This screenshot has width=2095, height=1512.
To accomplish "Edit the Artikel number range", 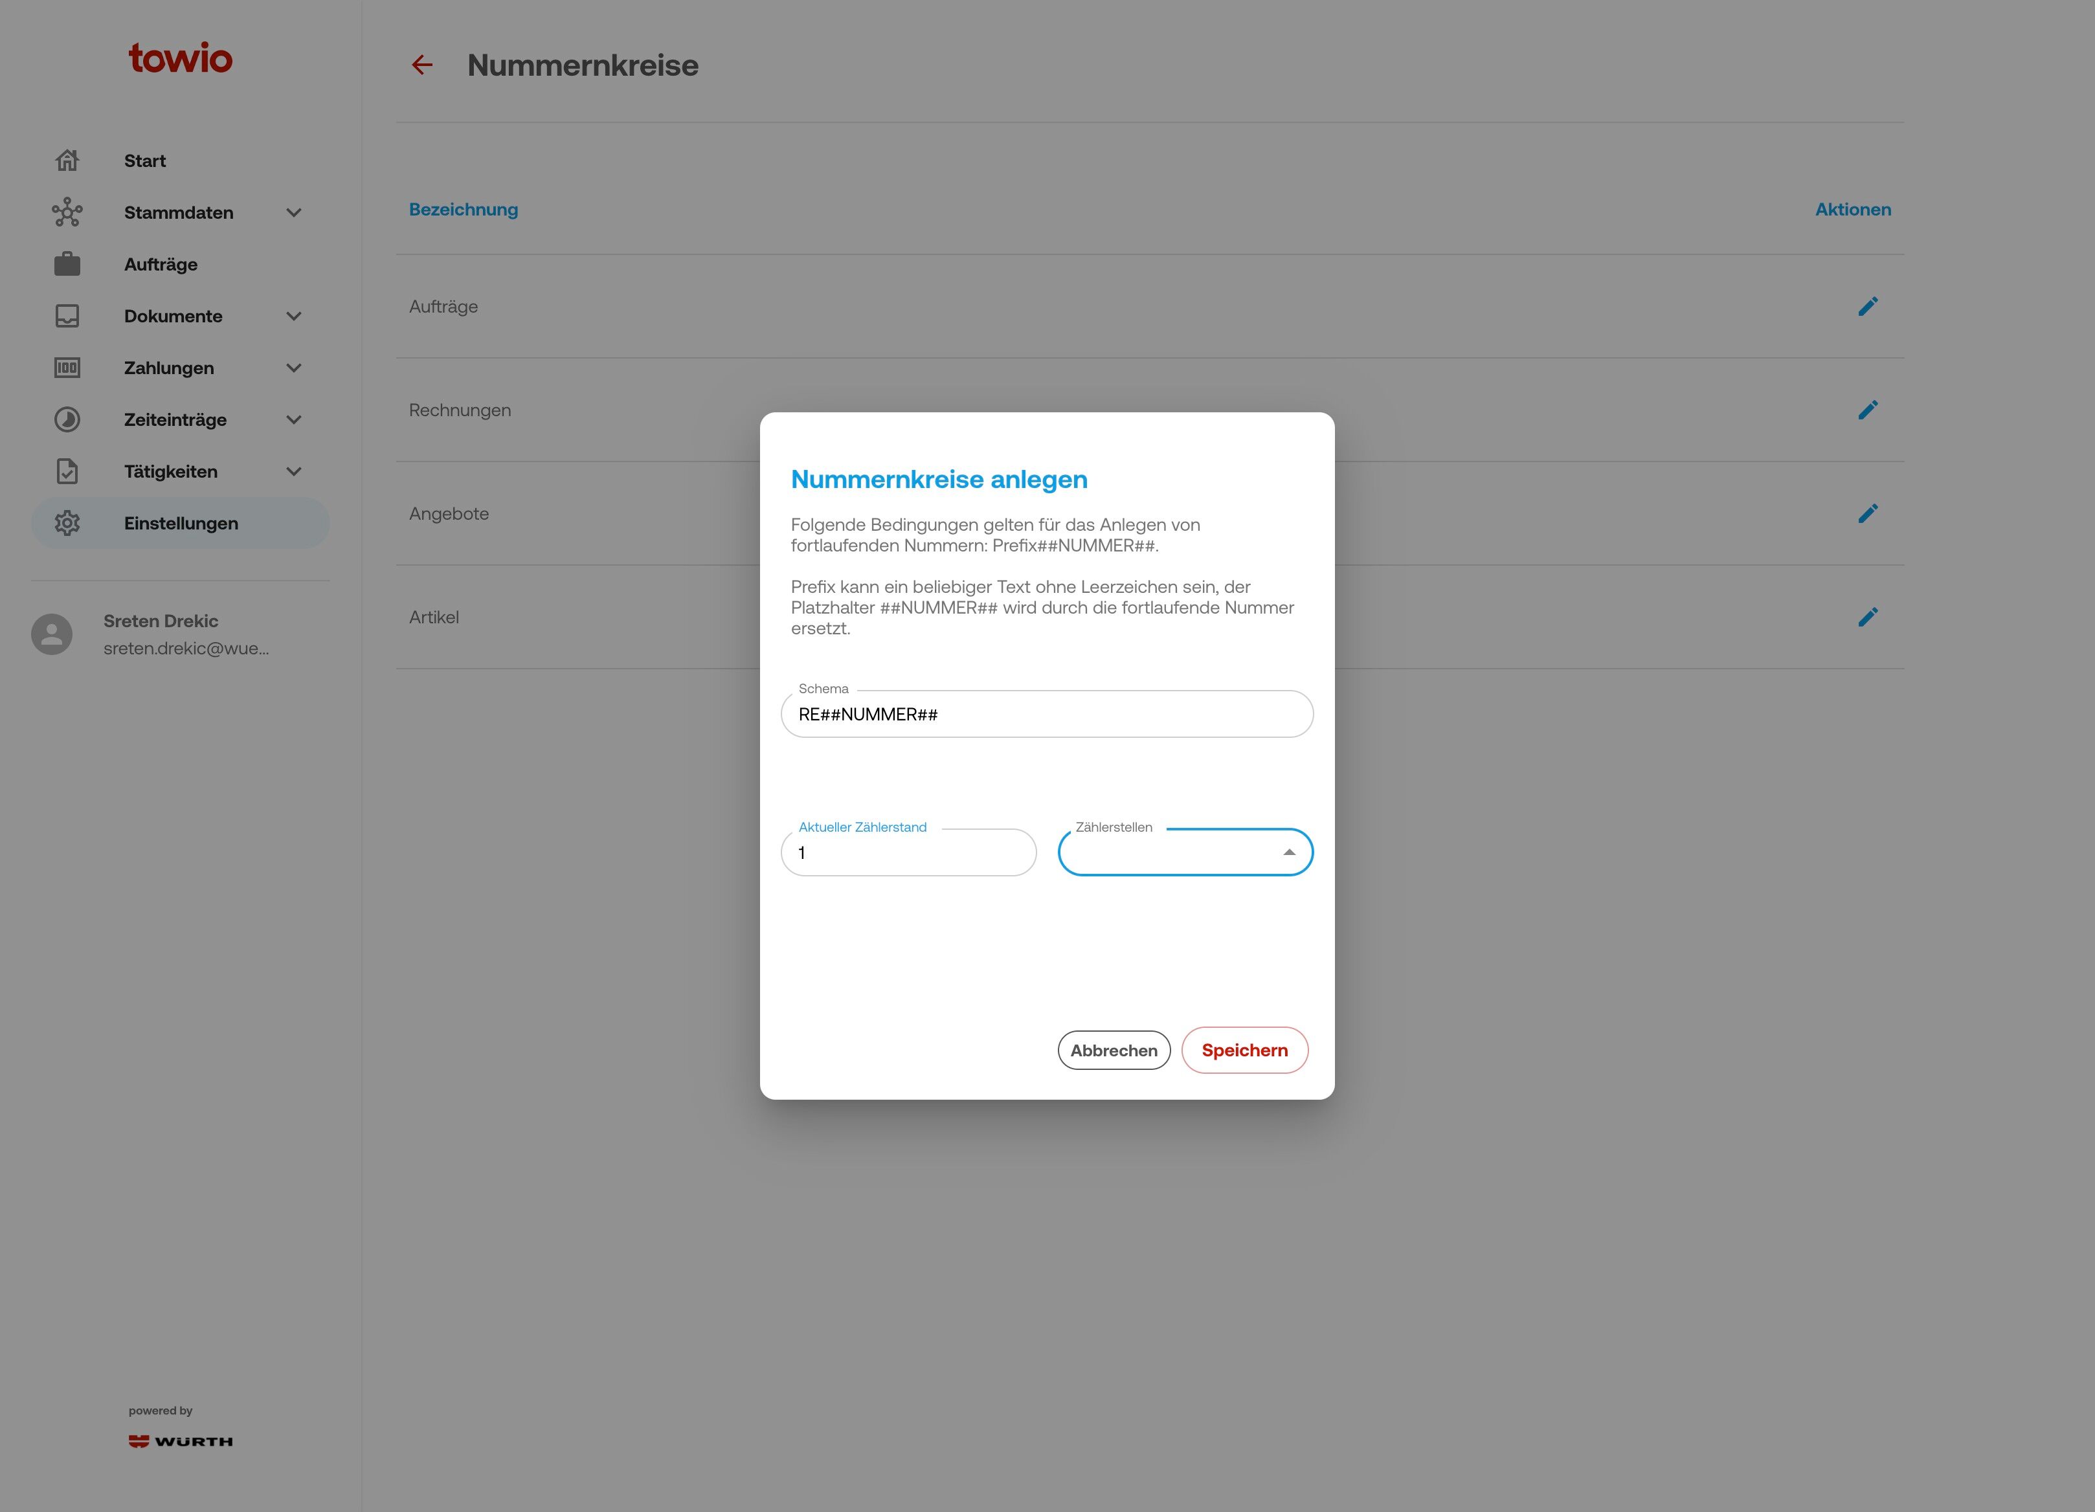I will point(1868,617).
